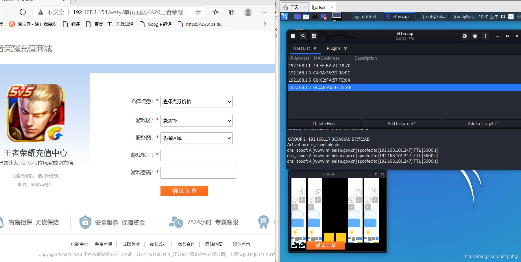Click the Delete Host button in Ettercap
521x262 pixels.
324,123
